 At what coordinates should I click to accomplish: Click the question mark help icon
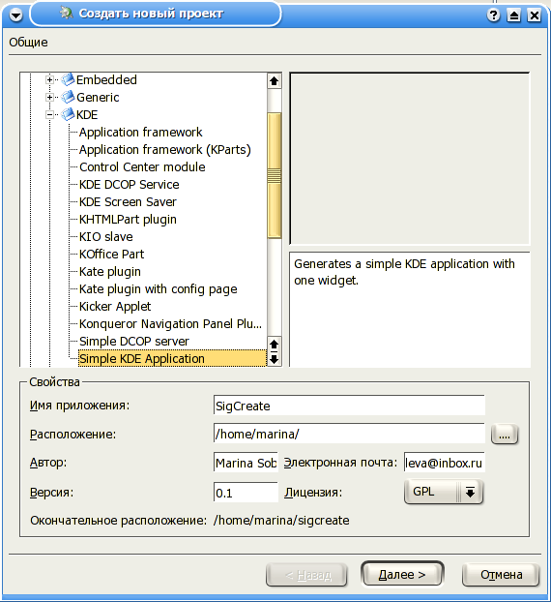[x=494, y=15]
